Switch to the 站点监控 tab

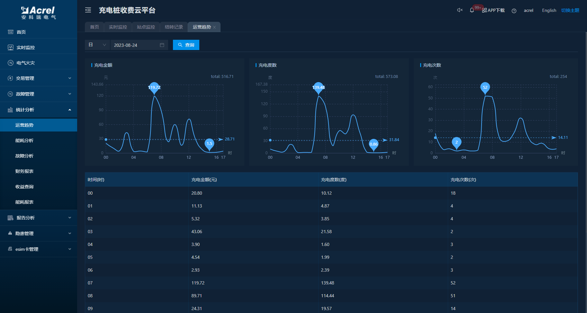(146, 27)
